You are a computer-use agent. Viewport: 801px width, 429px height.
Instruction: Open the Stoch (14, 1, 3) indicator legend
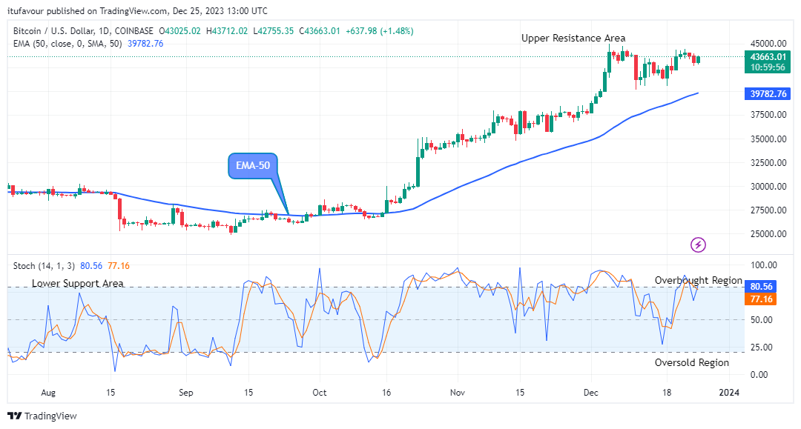(44, 266)
